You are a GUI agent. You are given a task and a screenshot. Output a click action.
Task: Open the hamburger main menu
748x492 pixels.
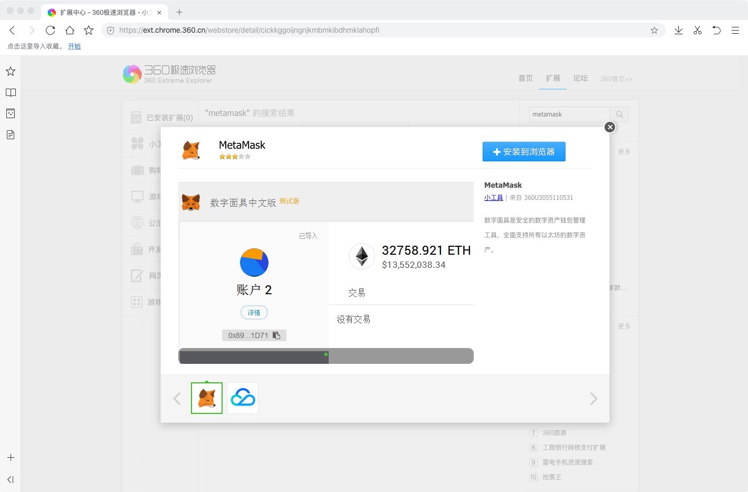pyautogui.click(x=735, y=30)
